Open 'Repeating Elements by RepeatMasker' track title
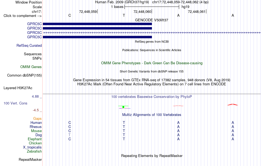This screenshot has height=166, width=261. coord(152,156)
